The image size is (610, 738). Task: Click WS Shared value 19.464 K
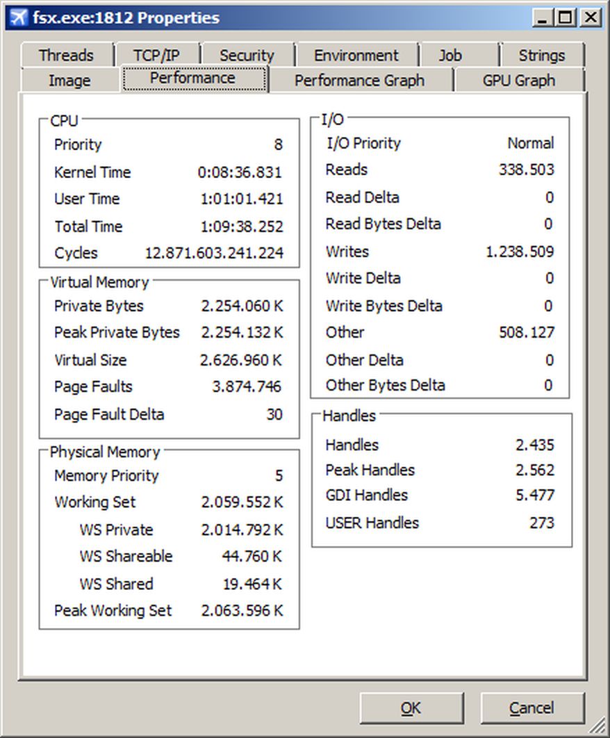tap(252, 584)
